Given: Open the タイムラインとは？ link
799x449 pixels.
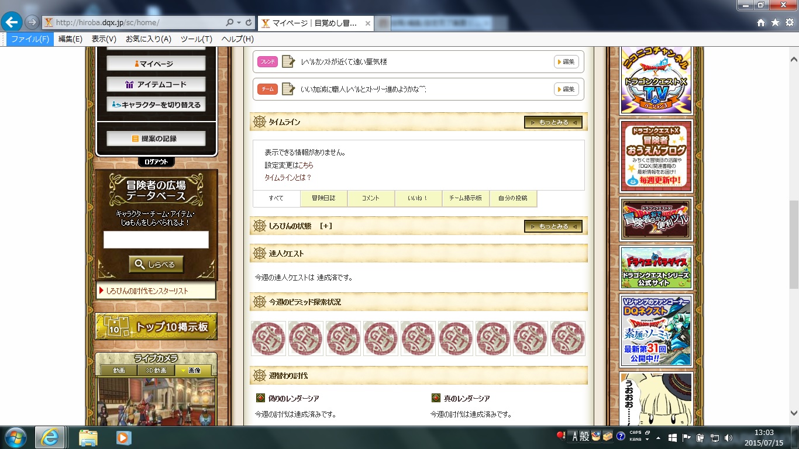Looking at the screenshot, I should pos(288,177).
